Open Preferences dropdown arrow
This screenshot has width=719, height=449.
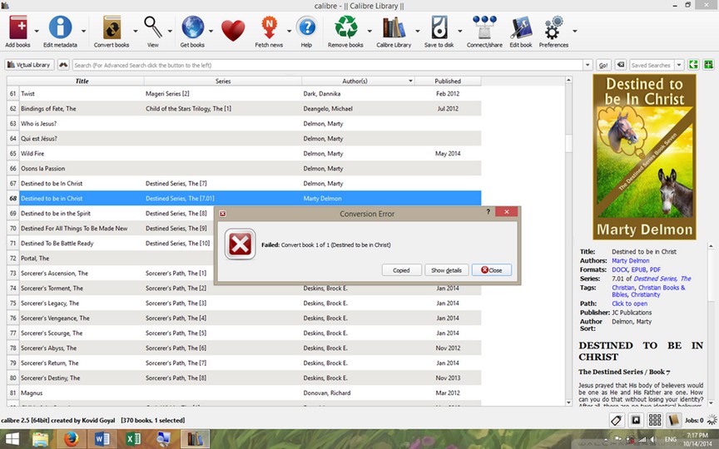574,31
